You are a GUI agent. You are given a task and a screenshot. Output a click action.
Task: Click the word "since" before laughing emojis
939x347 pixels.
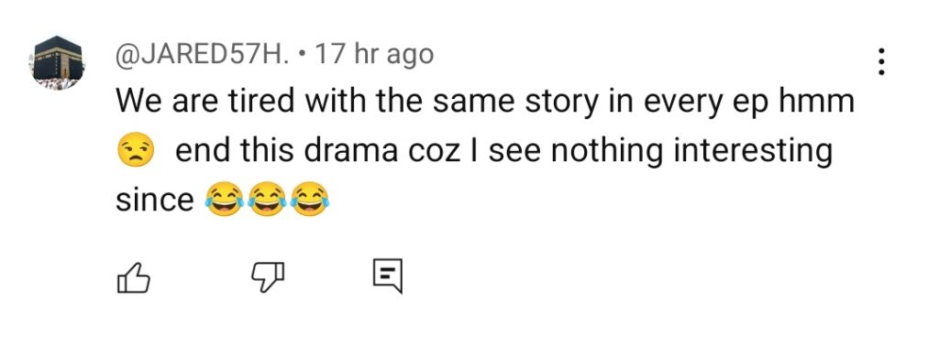click(154, 200)
